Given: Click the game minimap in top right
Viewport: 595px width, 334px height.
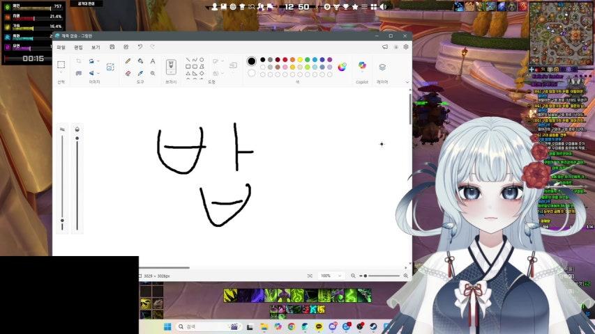Looking at the screenshot, I should click(x=561, y=33).
